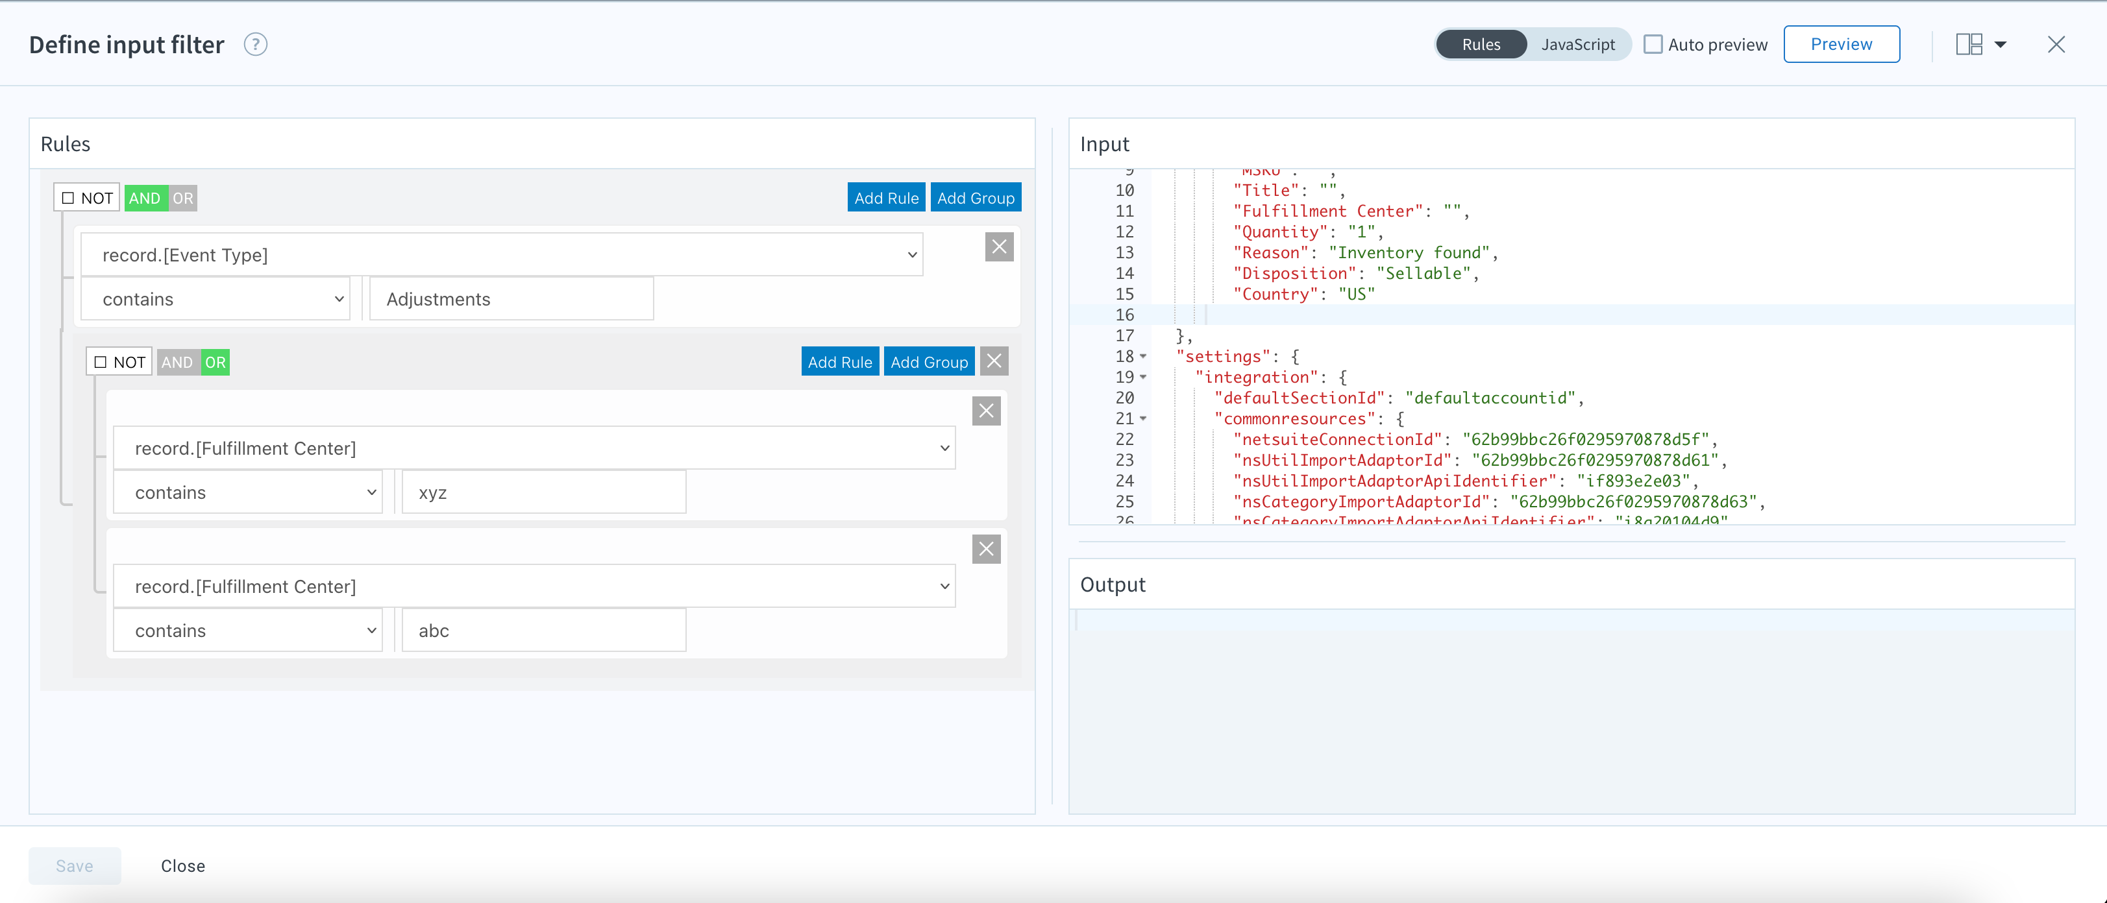Remove the abc Fulfillment Center rule

[987, 549]
